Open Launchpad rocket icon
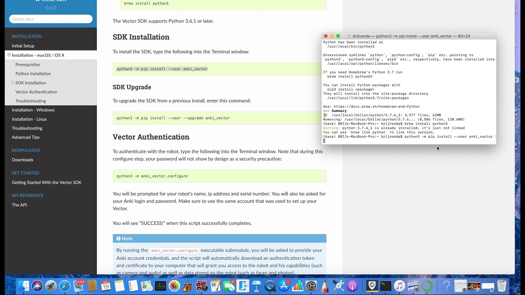Screen dimensions: 525x295 pyautogui.click(x=51, y=286)
